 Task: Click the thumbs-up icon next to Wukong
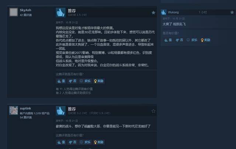click(163, 12)
